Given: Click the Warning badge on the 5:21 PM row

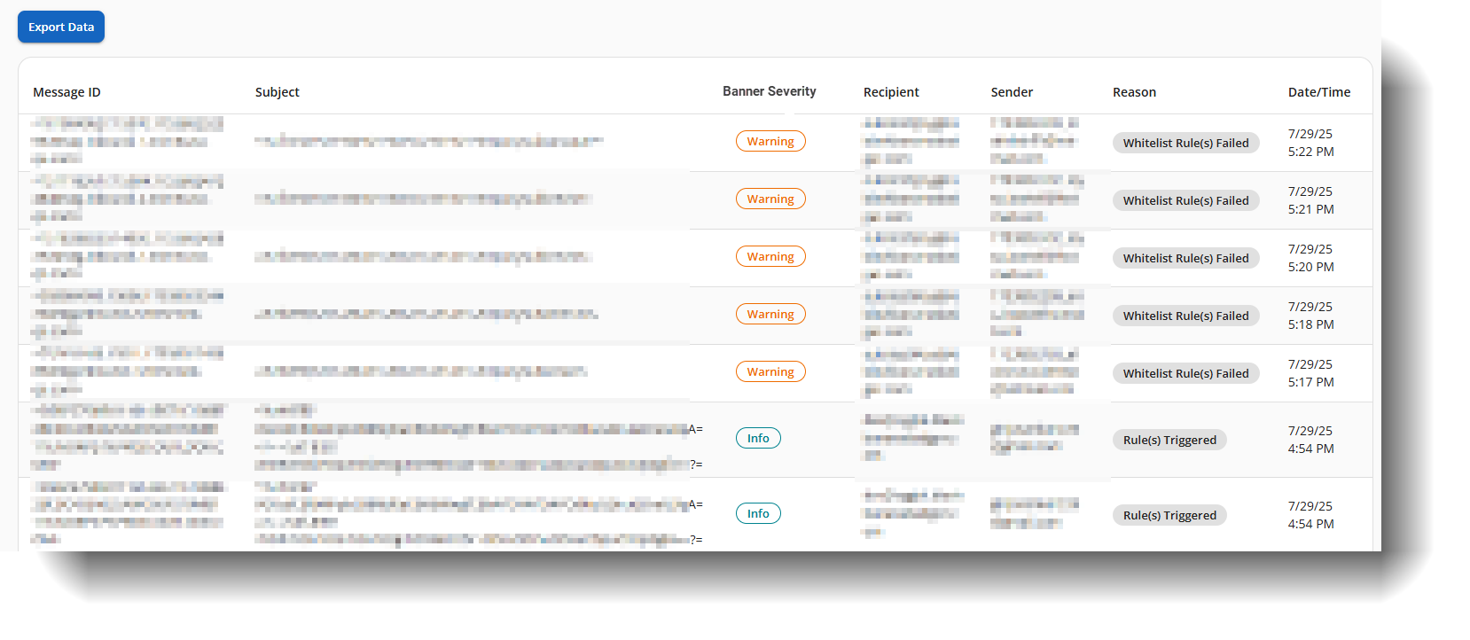Looking at the screenshot, I should pyautogui.click(x=770, y=199).
